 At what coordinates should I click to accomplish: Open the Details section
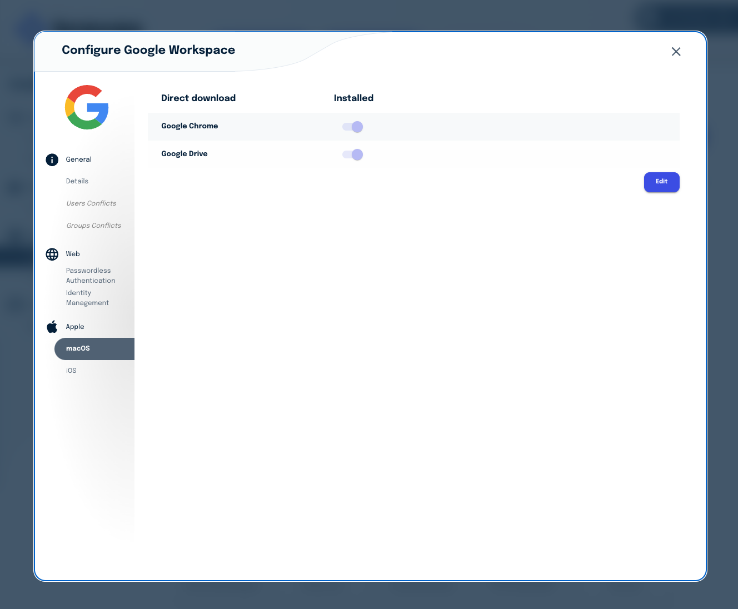point(77,181)
